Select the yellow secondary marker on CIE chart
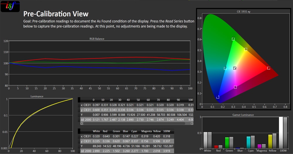This screenshot has width=293, height=154. tap(246, 49)
